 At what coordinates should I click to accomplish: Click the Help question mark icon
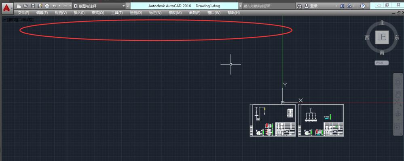362,6
